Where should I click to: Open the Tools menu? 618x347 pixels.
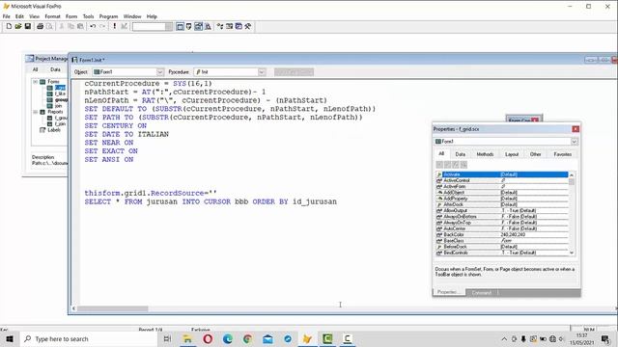point(88,16)
